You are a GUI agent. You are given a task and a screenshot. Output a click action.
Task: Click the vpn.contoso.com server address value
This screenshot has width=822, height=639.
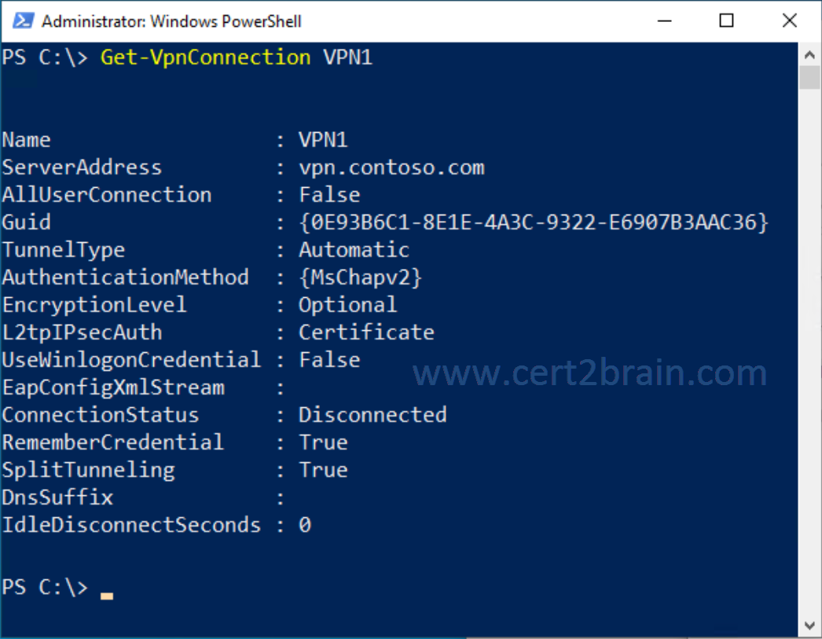click(391, 167)
